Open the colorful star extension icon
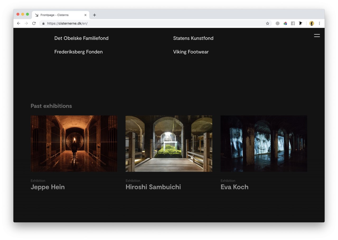The width and height of the screenshot is (338, 240). click(x=285, y=23)
